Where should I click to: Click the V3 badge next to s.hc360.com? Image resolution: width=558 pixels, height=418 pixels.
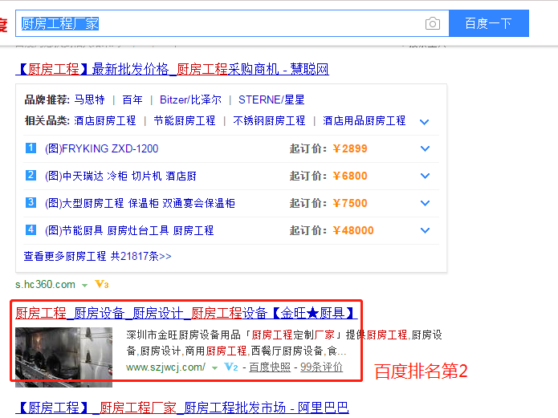102,284
